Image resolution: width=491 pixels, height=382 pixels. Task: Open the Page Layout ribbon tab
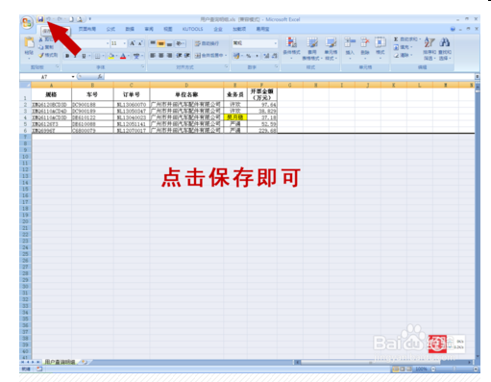click(87, 29)
